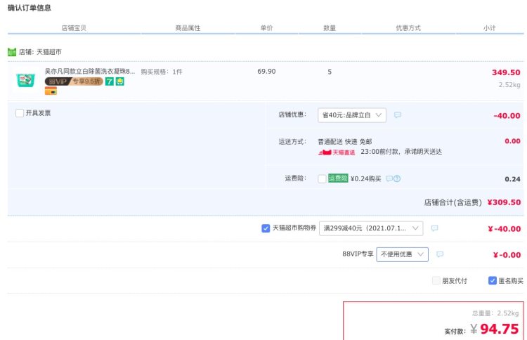Click the 23:00前付款 delivery promise text

tap(401, 152)
